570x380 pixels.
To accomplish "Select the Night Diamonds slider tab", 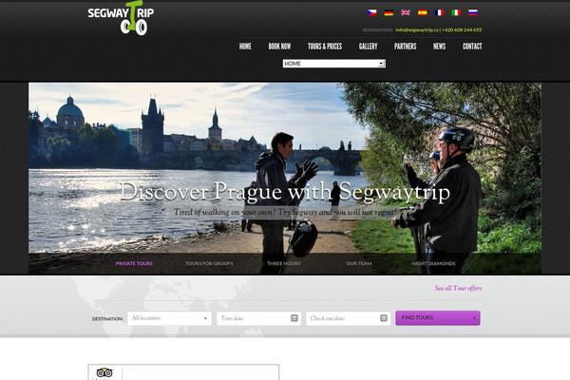I will (433, 263).
